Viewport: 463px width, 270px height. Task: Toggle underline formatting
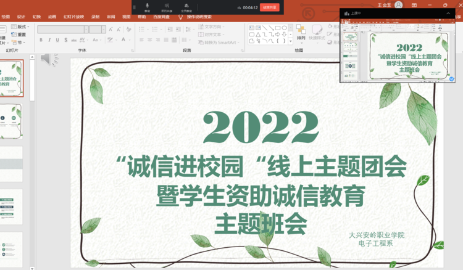(57, 40)
